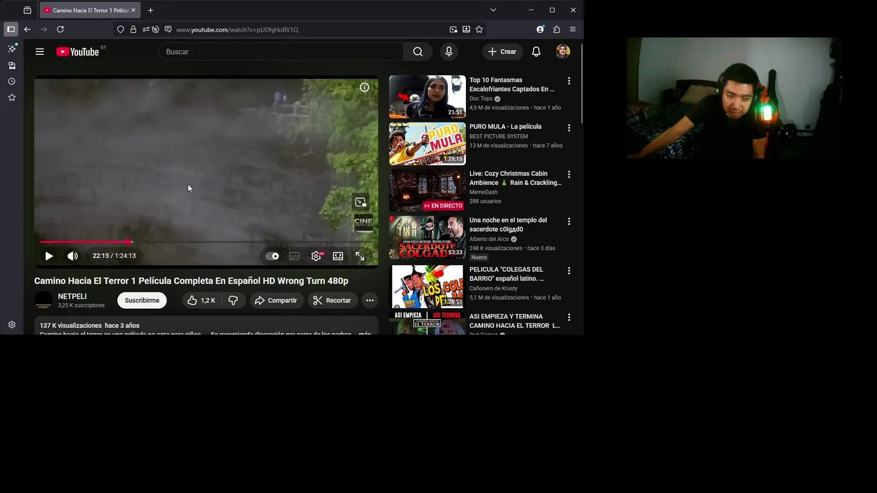The width and height of the screenshot is (877, 493).
Task: Open the Live Cozy Christmas Cabin thumbnail
Action: [427, 190]
